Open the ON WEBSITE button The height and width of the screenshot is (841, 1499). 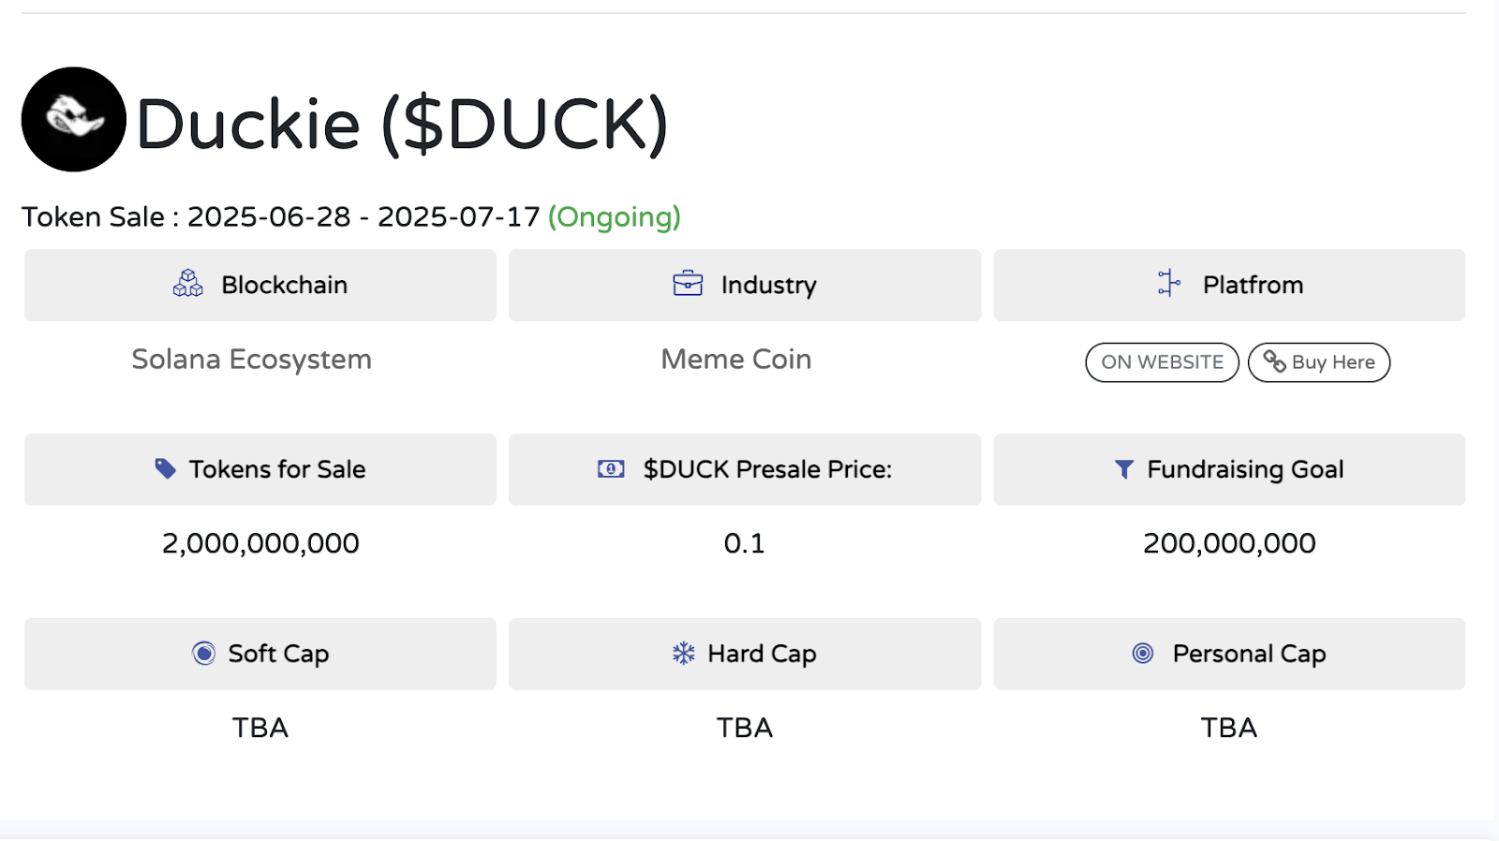pos(1162,361)
